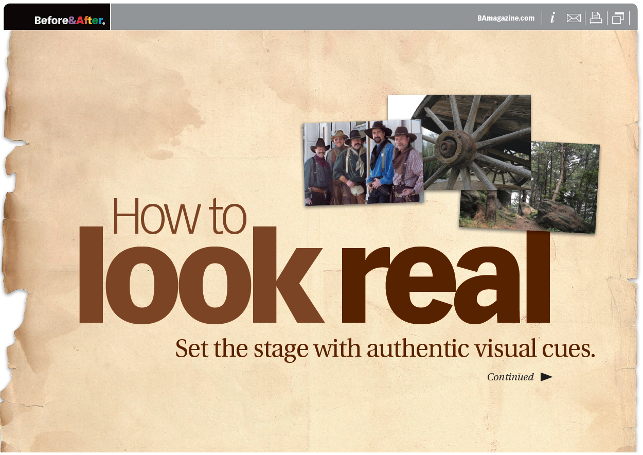Click the gray header bar background
This screenshot has height=455, width=643.
tap(293, 17)
